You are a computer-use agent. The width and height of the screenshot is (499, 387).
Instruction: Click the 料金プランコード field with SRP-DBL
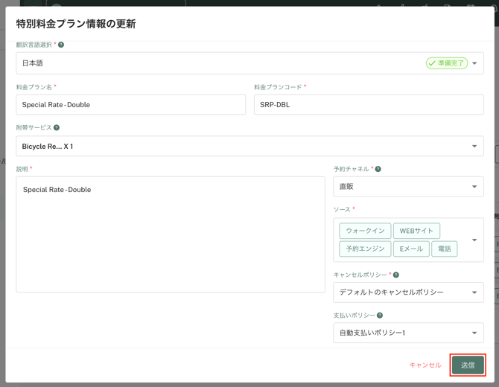(x=369, y=105)
